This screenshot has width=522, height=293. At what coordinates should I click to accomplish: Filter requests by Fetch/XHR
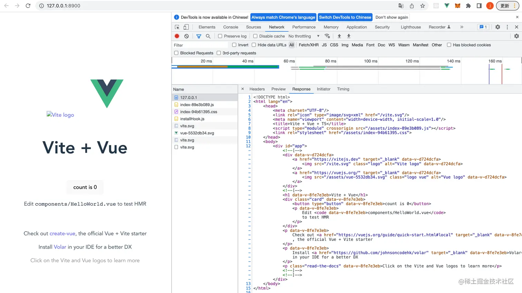309,45
